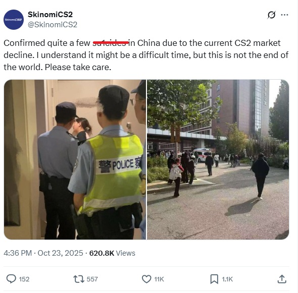Open the reply comment icon
This screenshot has width=298, height=293.
tap(11, 279)
